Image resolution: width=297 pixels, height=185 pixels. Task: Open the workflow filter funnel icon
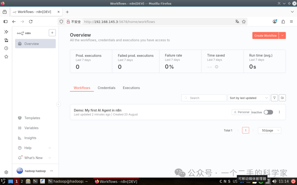click(x=274, y=98)
